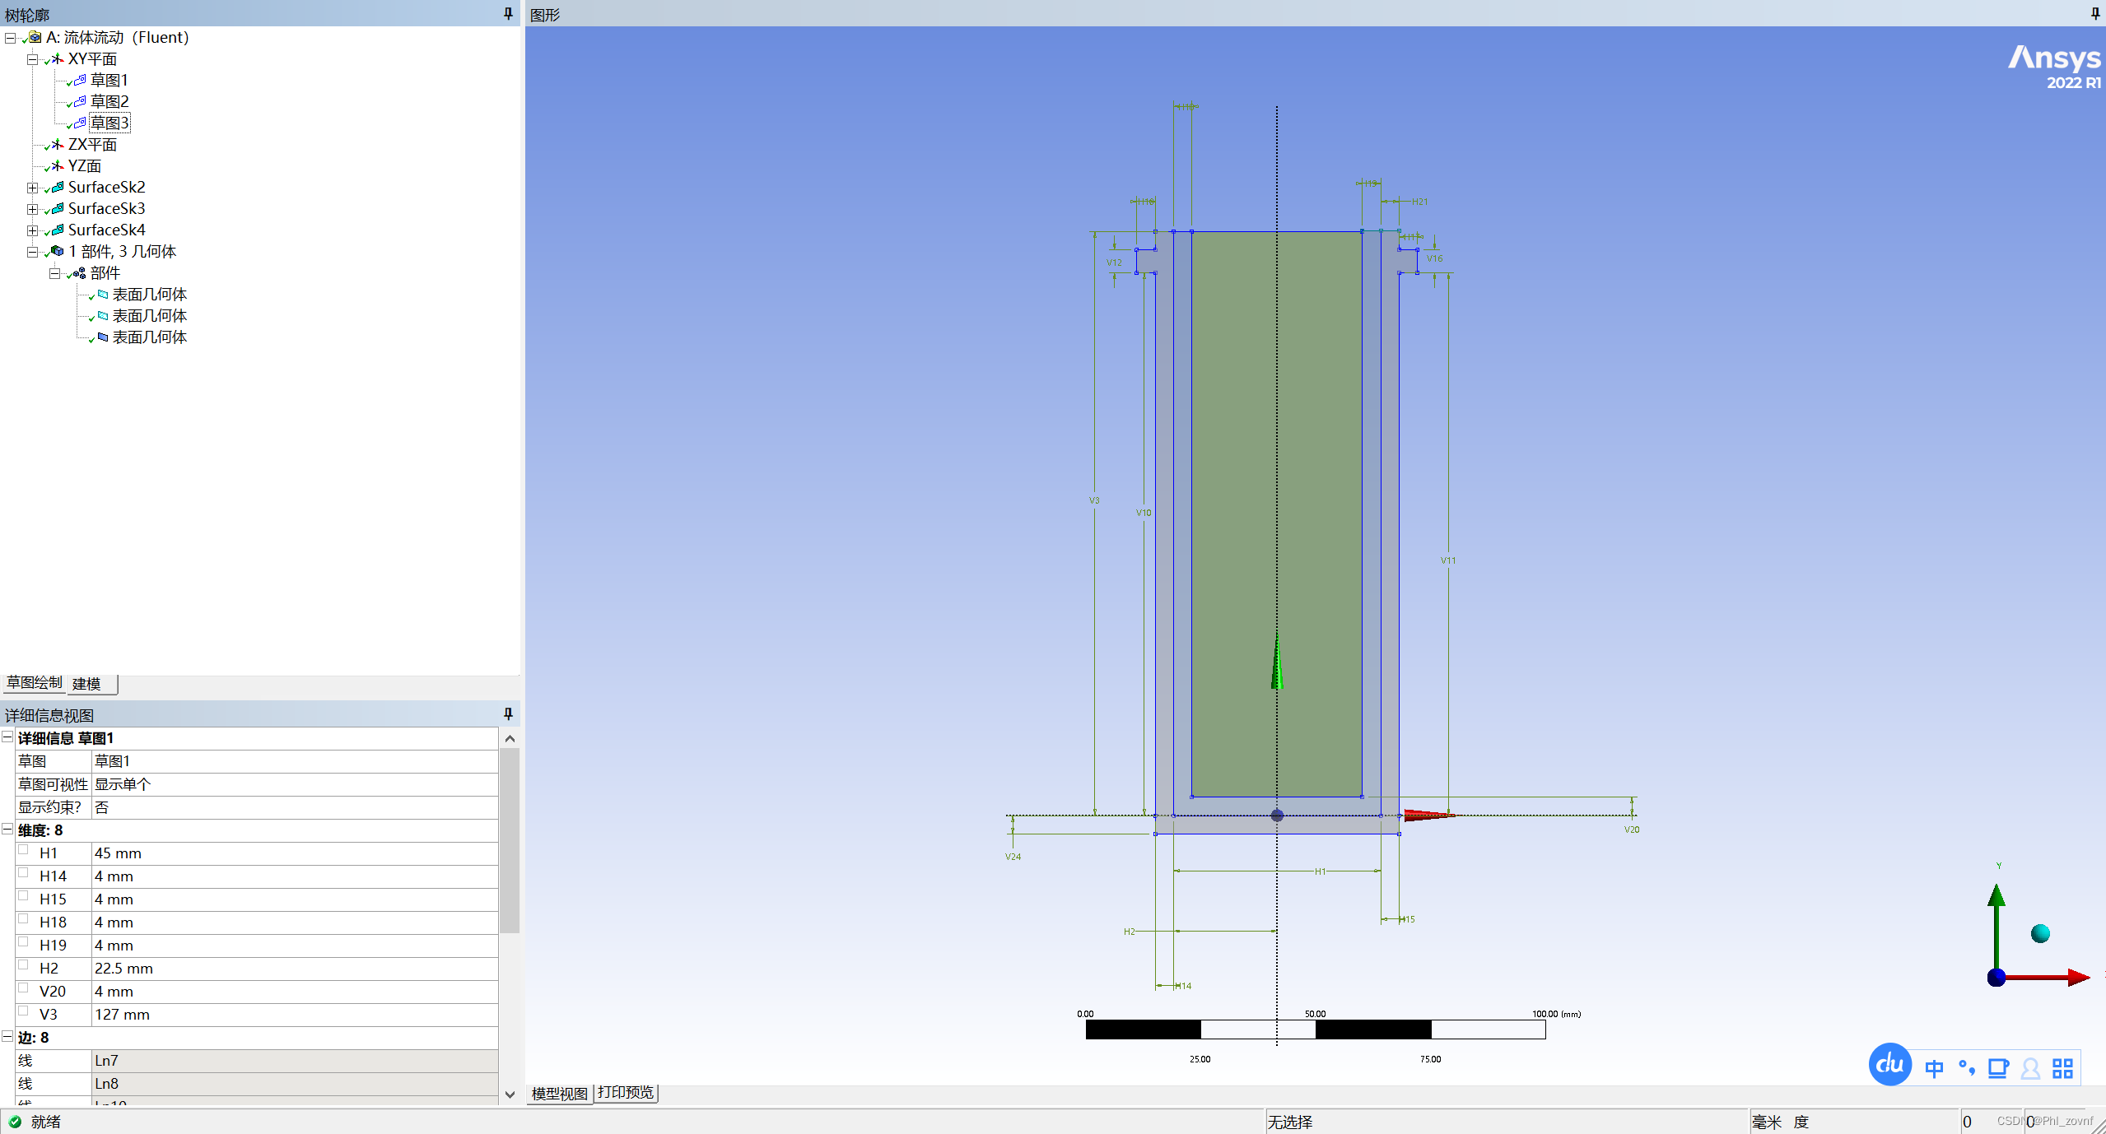This screenshot has width=2106, height=1134.
Task: Expand the SurfaceSk3 tree node
Action: coord(32,209)
